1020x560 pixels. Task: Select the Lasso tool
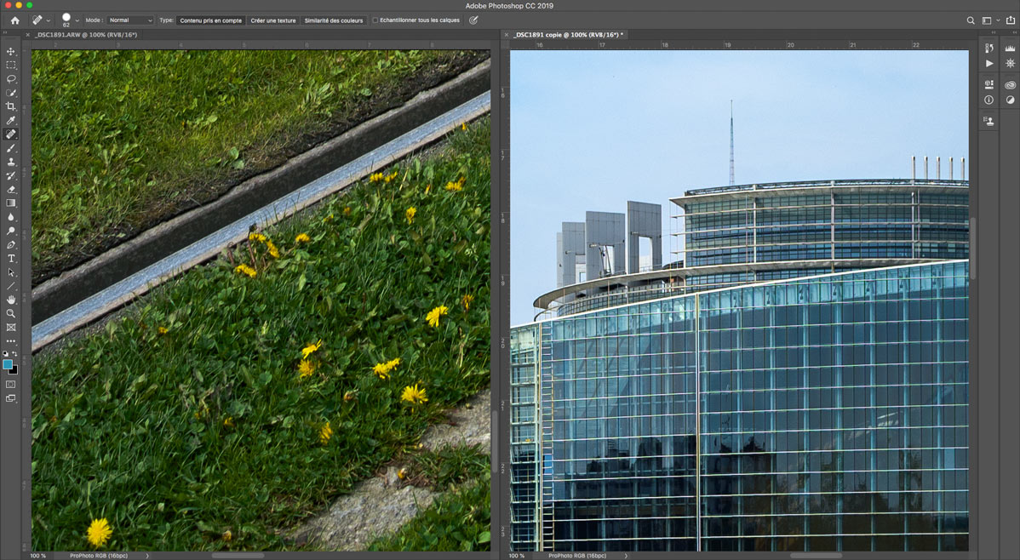coord(11,78)
